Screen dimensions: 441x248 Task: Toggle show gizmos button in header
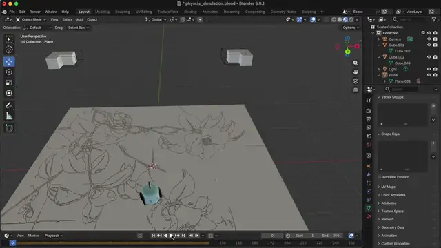299,20
